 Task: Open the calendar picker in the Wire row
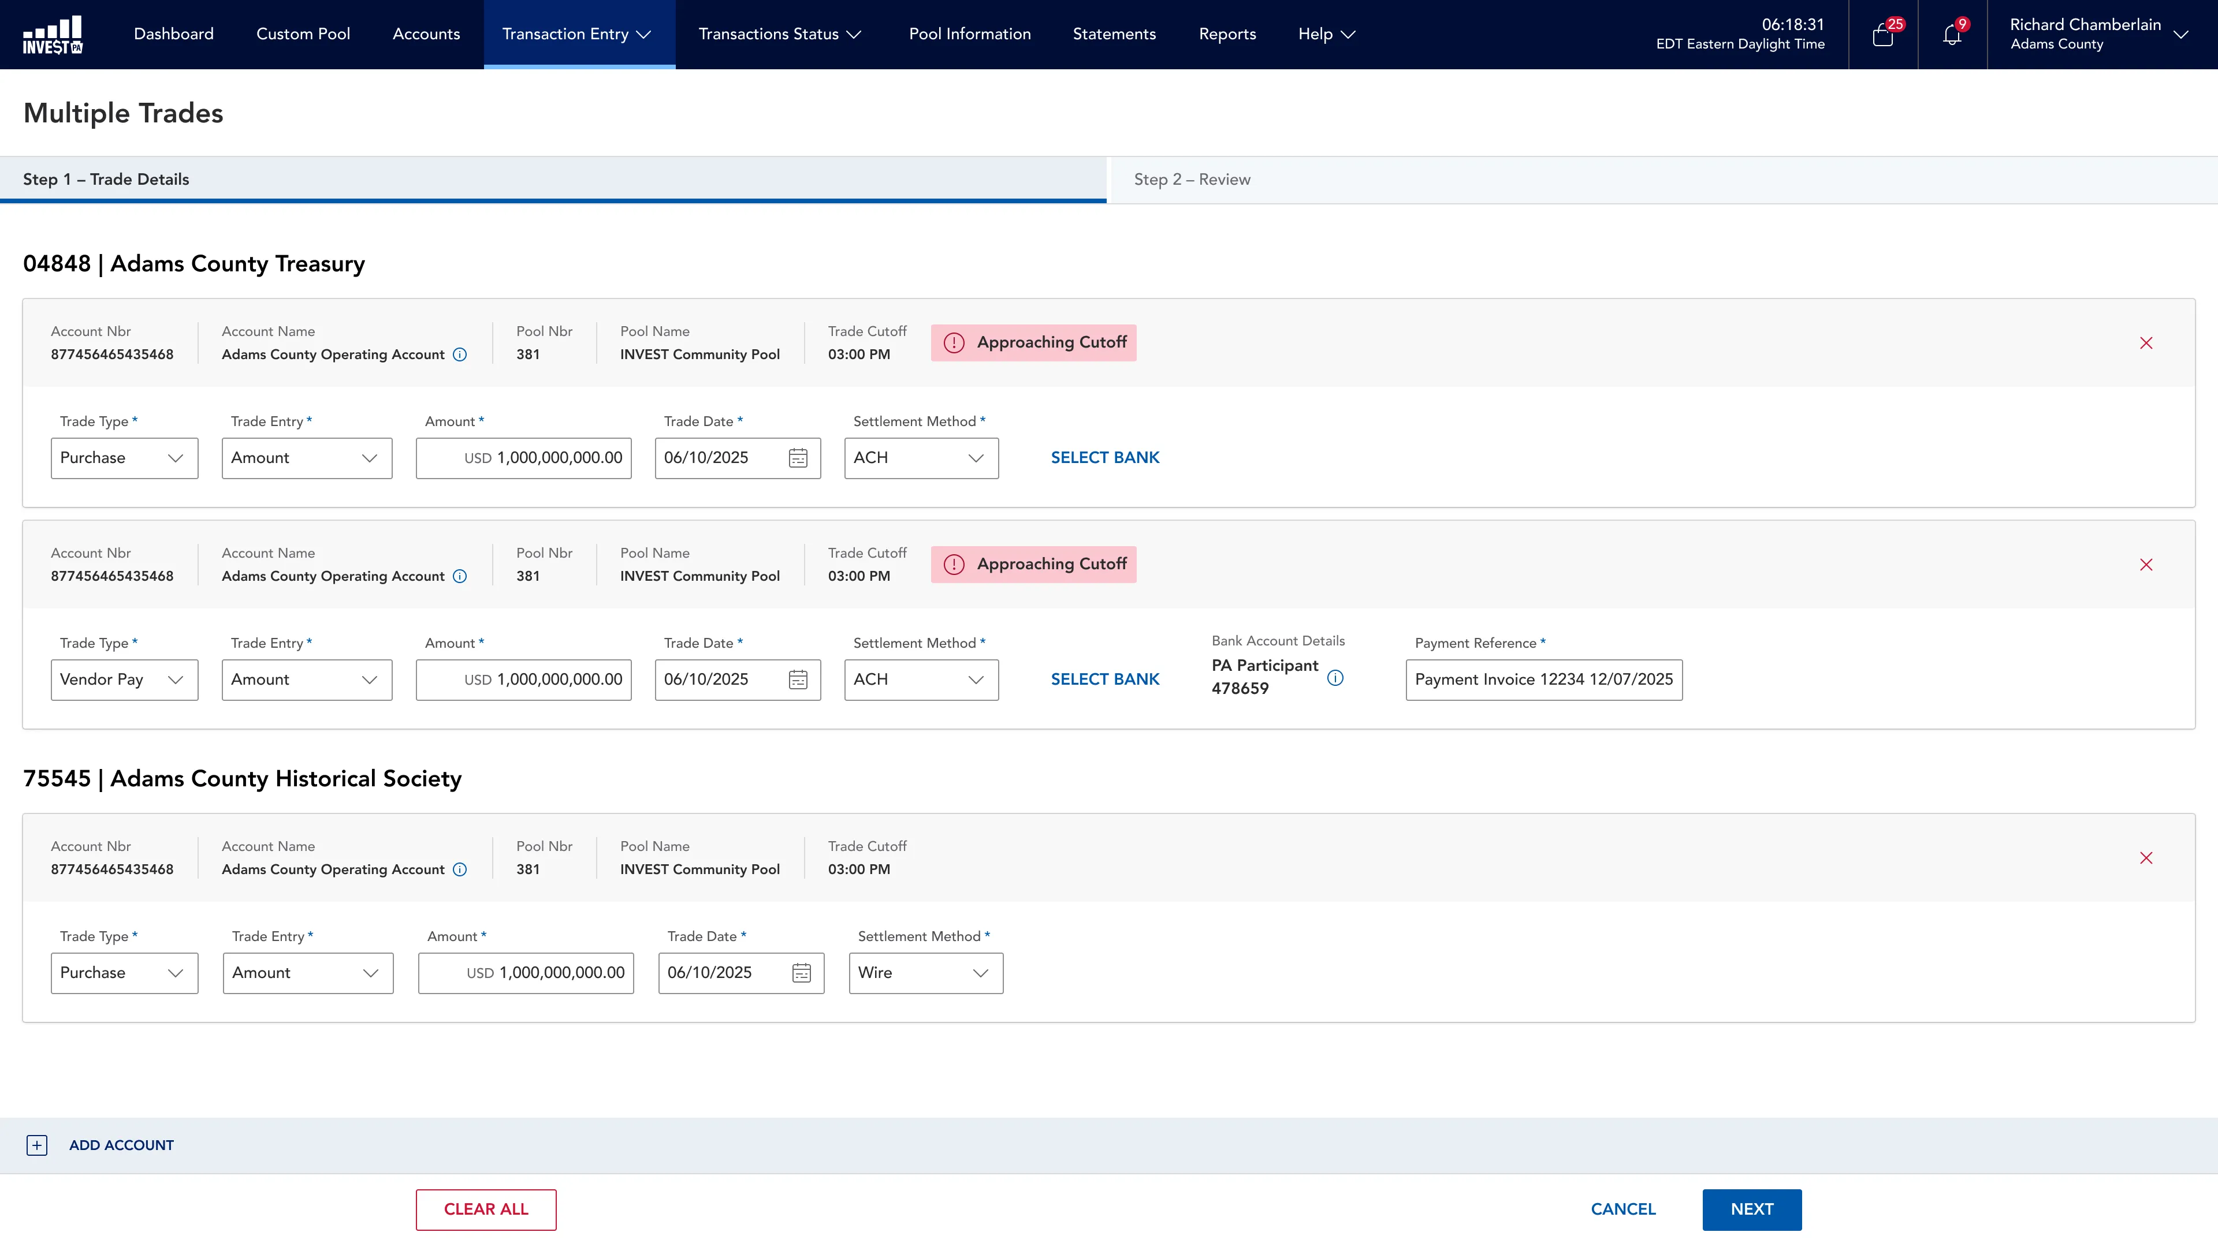click(x=802, y=972)
